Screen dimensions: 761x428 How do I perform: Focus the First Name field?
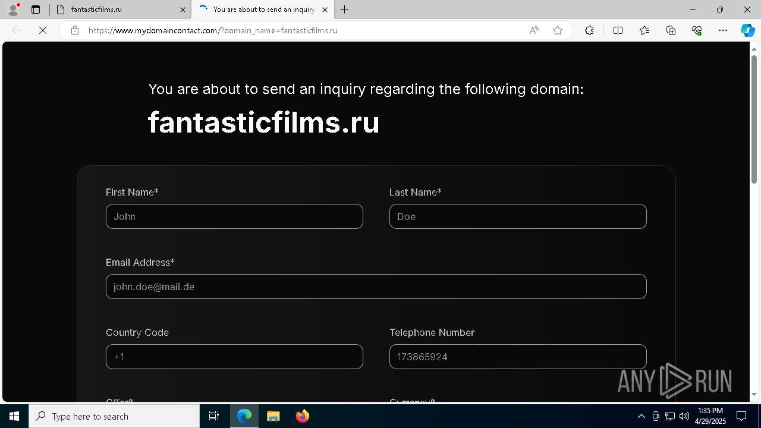click(x=234, y=216)
